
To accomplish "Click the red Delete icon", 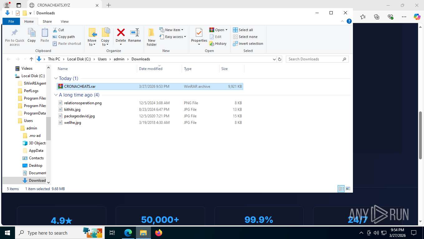I will (121, 32).
